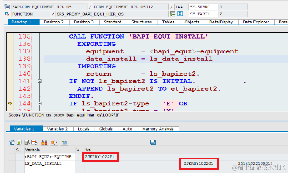Click the delete row icon with minus sign

click(x=34, y=142)
